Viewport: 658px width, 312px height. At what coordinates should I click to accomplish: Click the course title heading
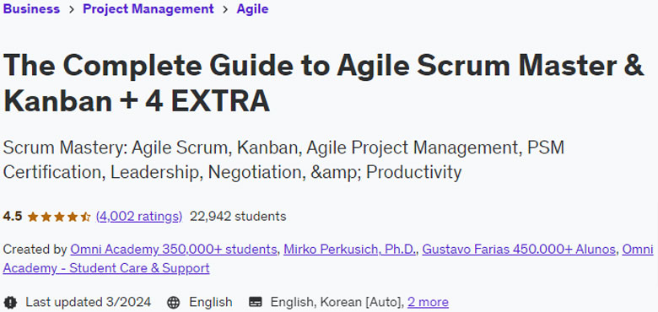click(323, 83)
